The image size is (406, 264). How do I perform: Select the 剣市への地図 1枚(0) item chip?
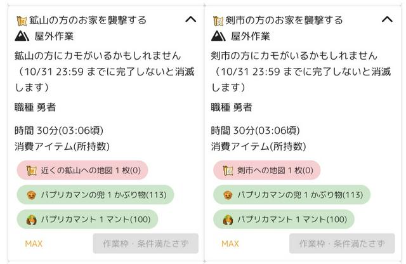point(272,170)
